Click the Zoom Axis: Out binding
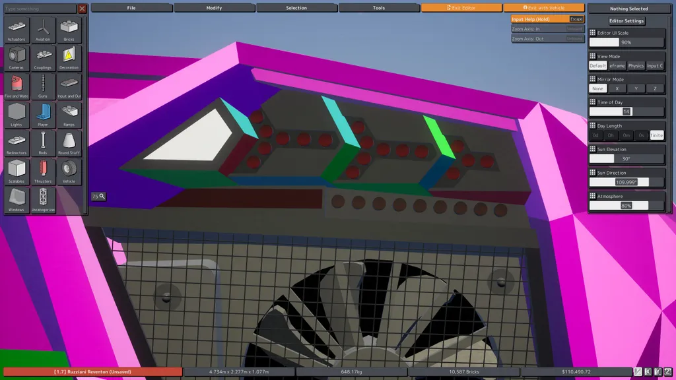 coord(547,39)
